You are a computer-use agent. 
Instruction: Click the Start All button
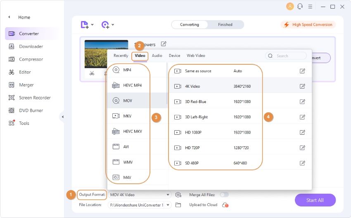(x=315, y=200)
